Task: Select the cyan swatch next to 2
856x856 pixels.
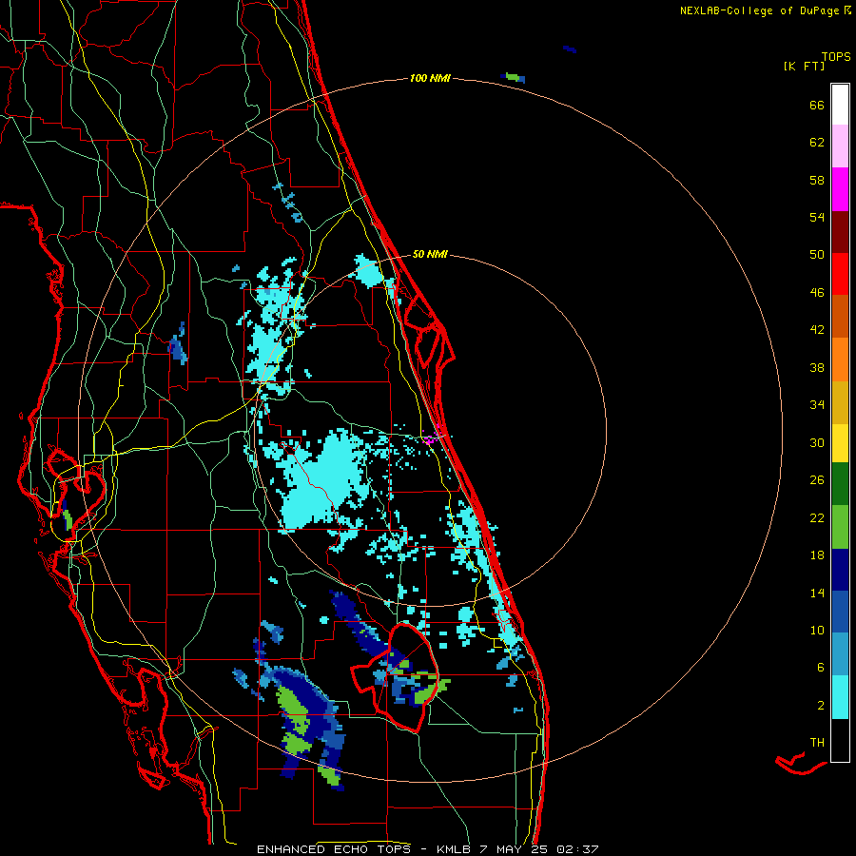Action: 840,697
